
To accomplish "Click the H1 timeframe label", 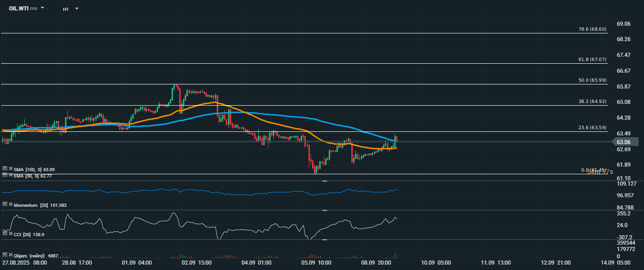I will point(66,9).
